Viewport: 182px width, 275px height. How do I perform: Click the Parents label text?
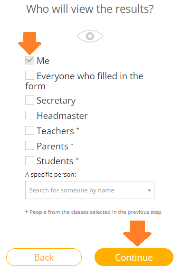52,146
